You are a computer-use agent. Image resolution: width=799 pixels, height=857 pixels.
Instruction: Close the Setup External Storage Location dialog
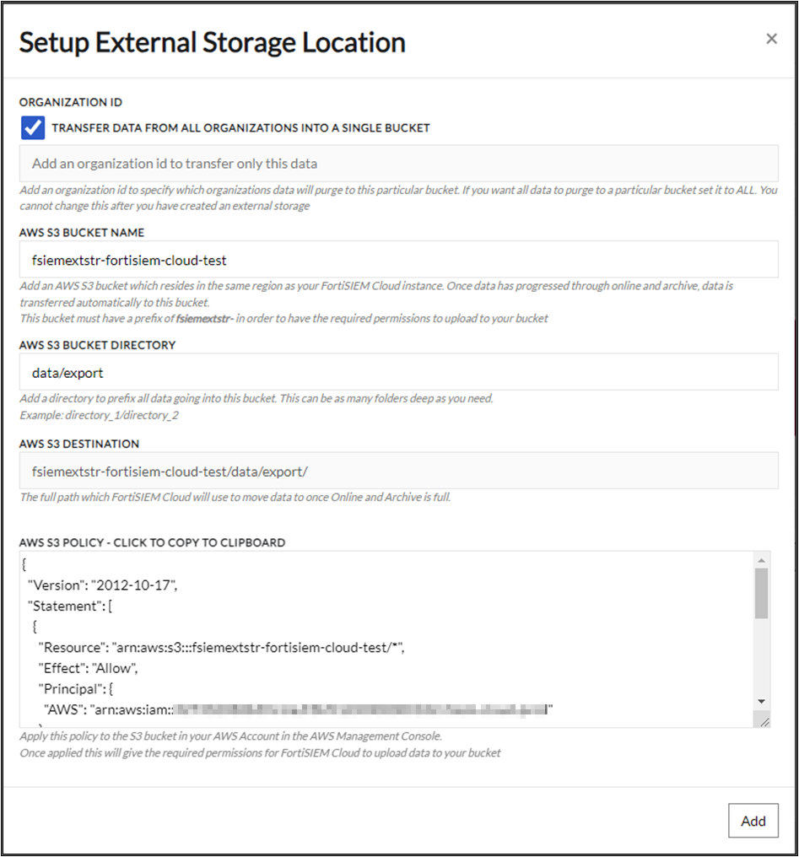[x=771, y=39]
